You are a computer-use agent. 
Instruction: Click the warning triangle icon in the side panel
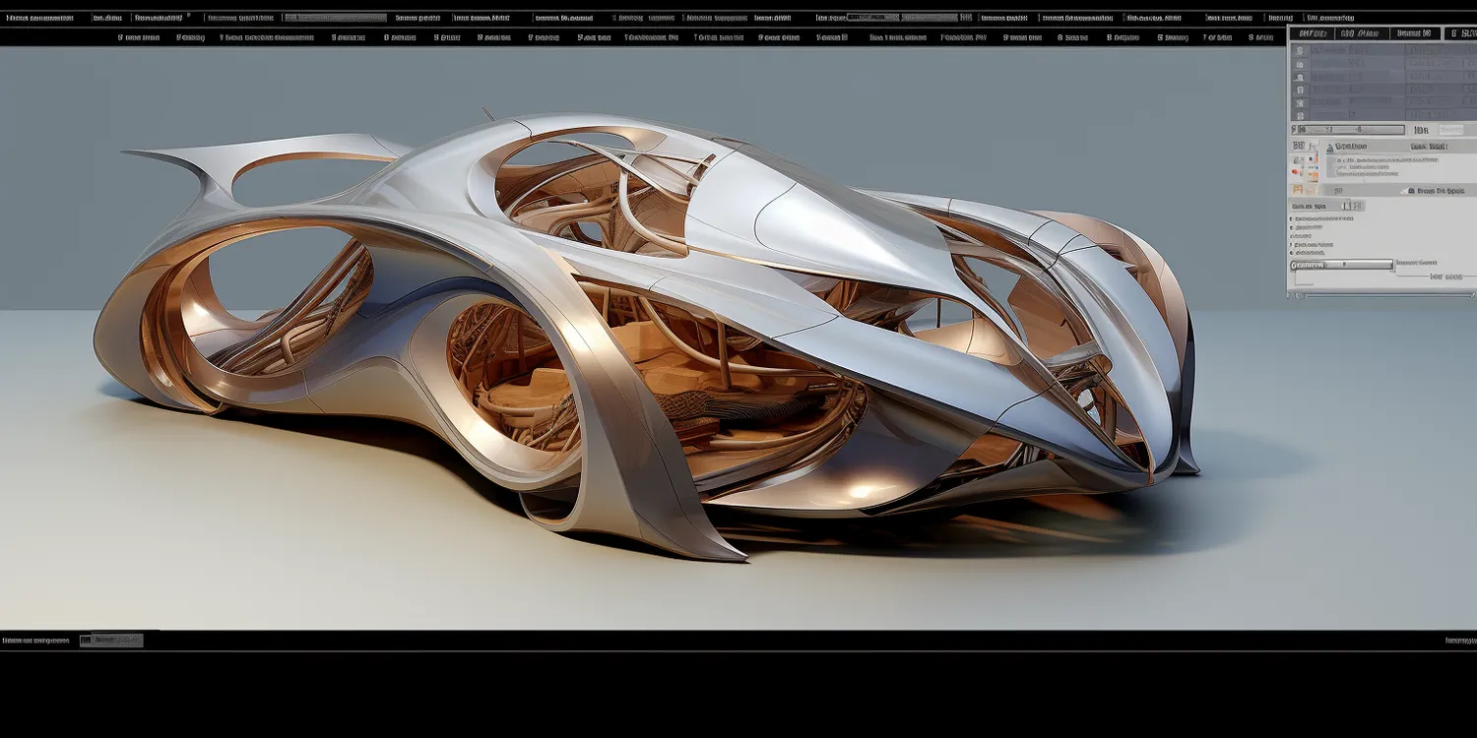tap(1329, 148)
